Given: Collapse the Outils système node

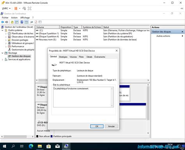Looking at the screenshot, I should [x=2, y=30].
